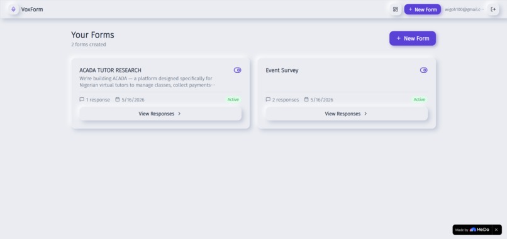The image size is (507, 239).
Task: Click the '2 forms created' subtitle
Action: 89,45
